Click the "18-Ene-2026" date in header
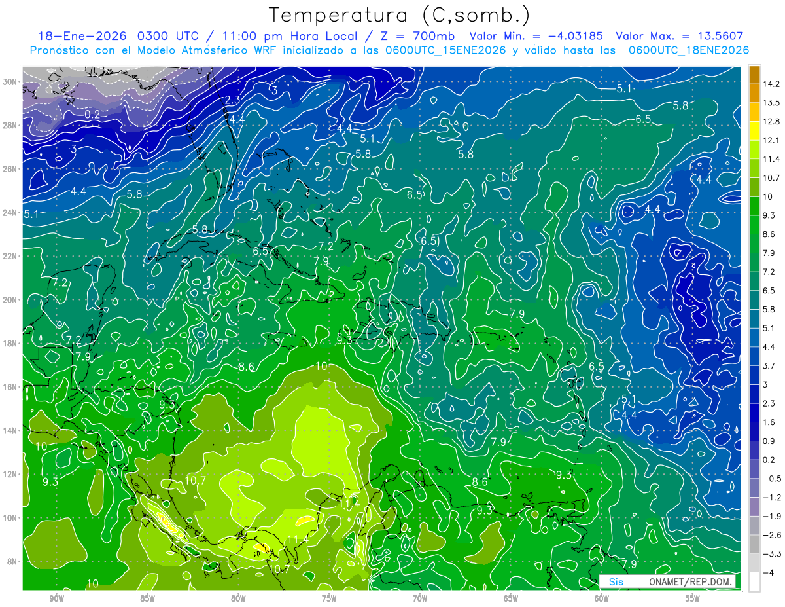785x607 pixels. [x=81, y=36]
